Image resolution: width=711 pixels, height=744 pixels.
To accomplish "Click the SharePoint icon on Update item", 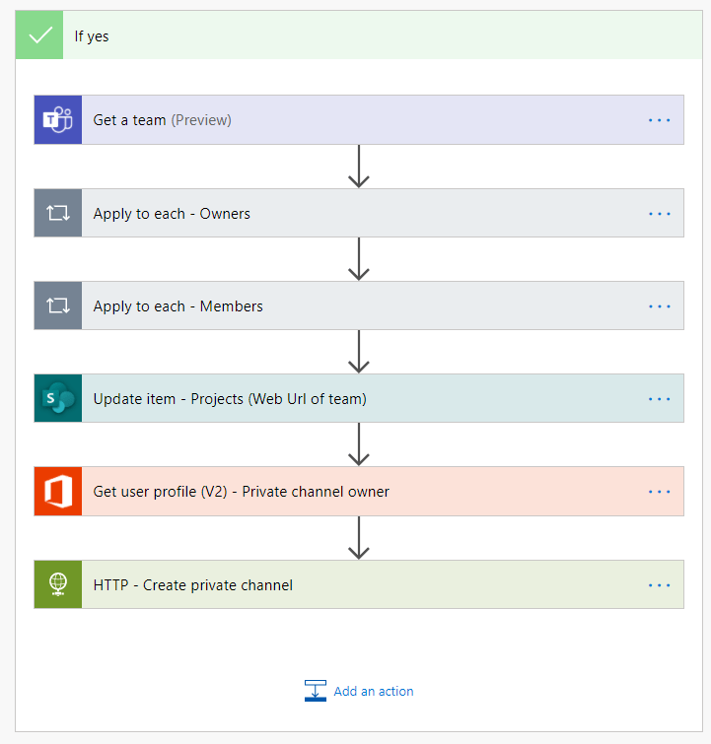I will coord(58,398).
